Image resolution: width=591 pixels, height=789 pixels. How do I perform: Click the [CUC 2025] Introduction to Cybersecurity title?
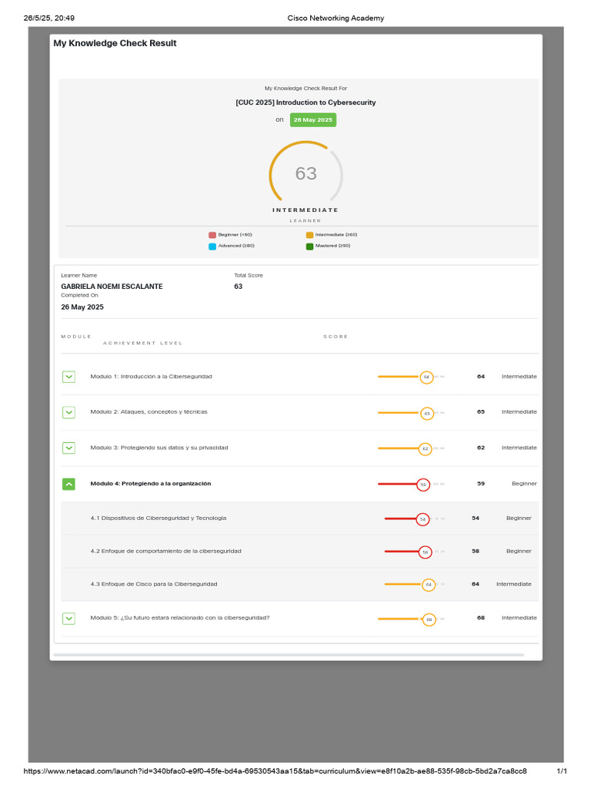[306, 102]
